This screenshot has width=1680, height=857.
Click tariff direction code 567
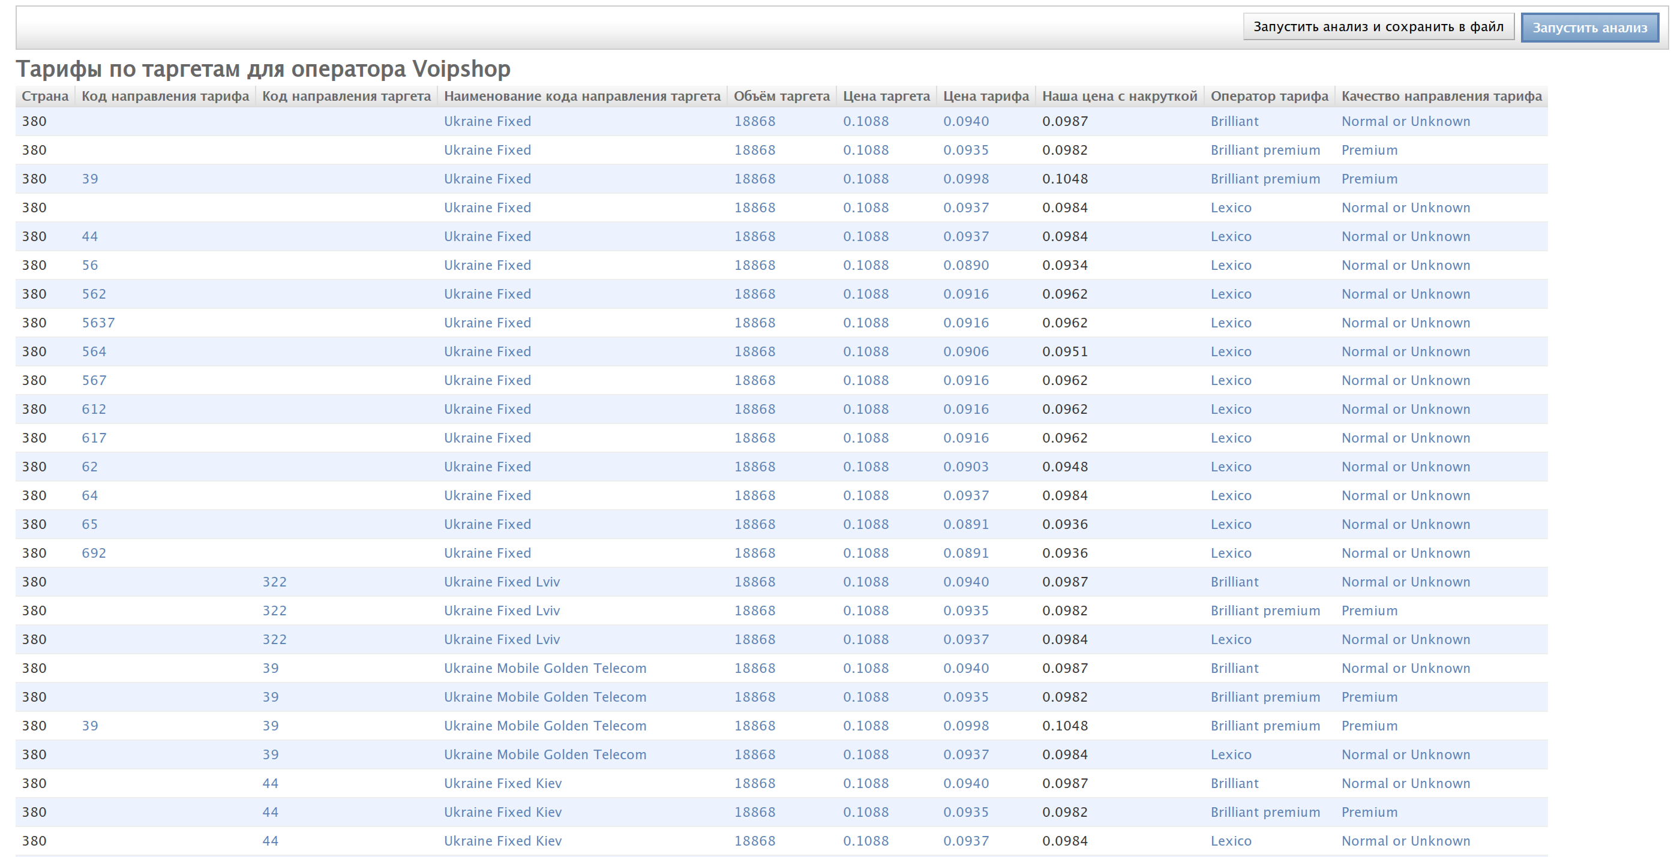(x=94, y=380)
